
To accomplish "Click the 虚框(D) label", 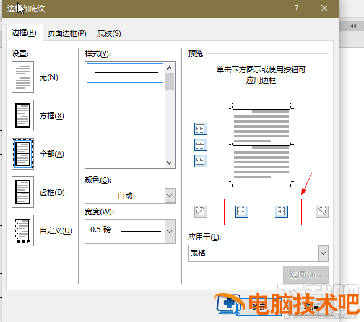I will (52, 192).
